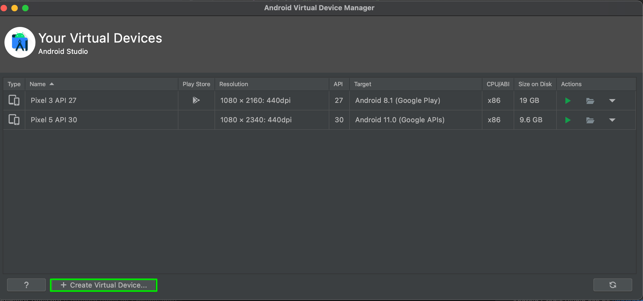The image size is (643, 301).
Task: Click the Actions column header
Action: coord(571,84)
